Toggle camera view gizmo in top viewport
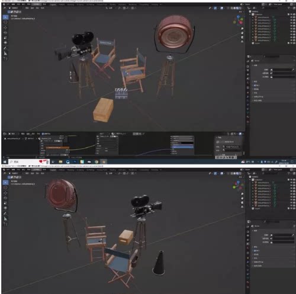The width and height of the screenshot is (296, 294). click(x=242, y=37)
